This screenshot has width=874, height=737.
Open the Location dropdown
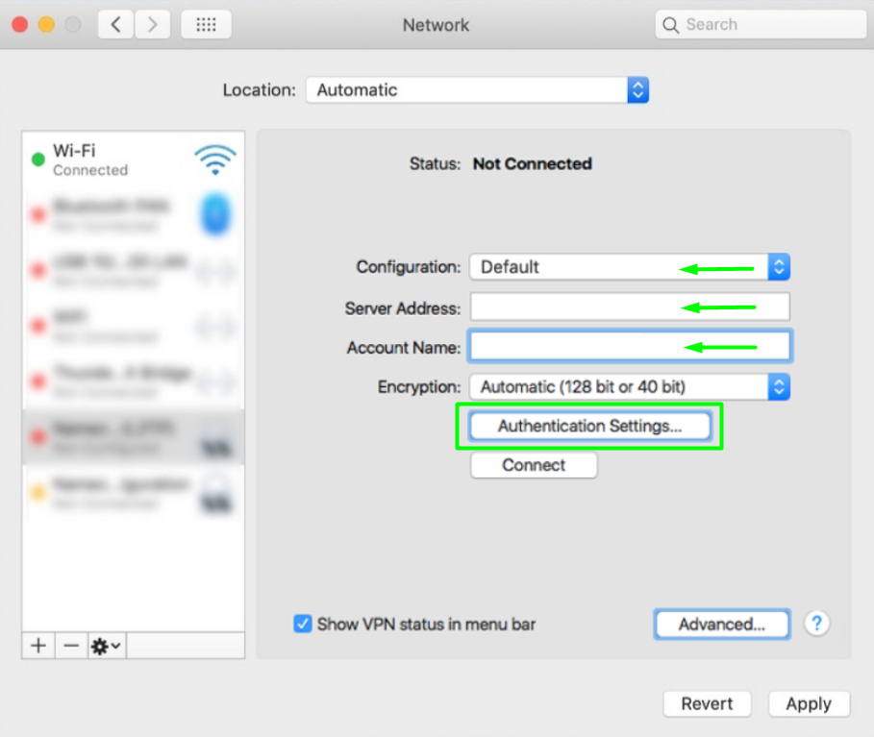pos(477,89)
